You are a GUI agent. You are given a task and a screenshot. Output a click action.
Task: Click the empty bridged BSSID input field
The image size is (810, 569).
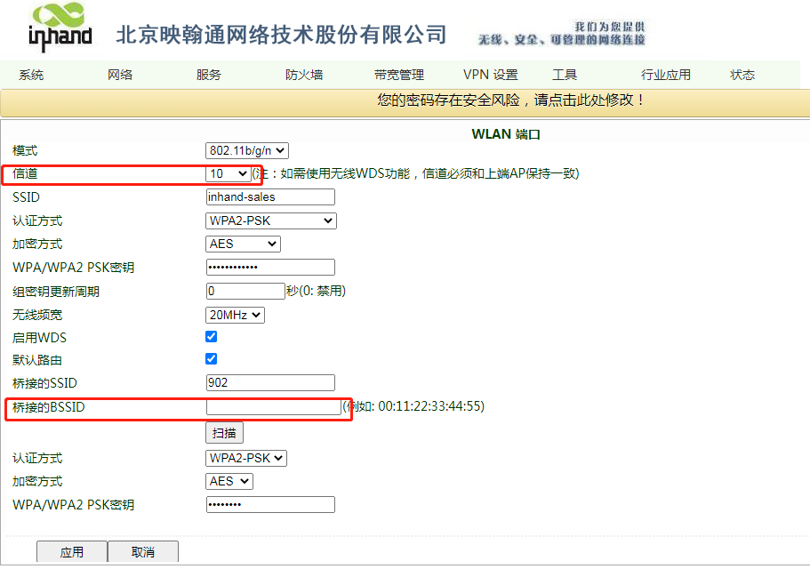[272, 406]
